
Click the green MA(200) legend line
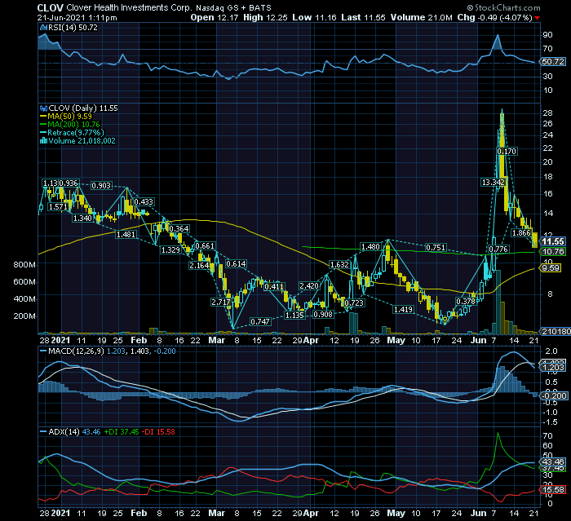43,125
